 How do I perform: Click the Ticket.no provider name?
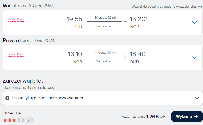coord(12,113)
